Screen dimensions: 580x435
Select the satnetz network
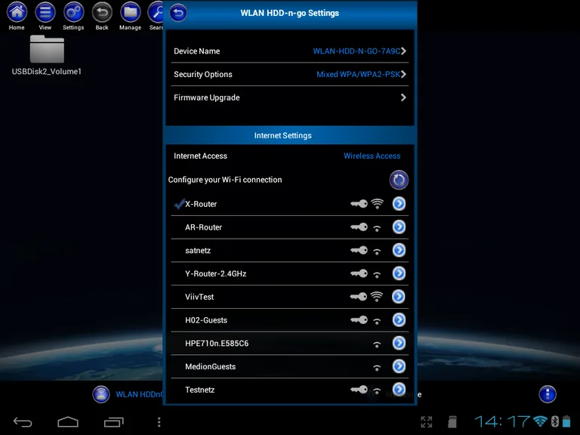pos(290,251)
